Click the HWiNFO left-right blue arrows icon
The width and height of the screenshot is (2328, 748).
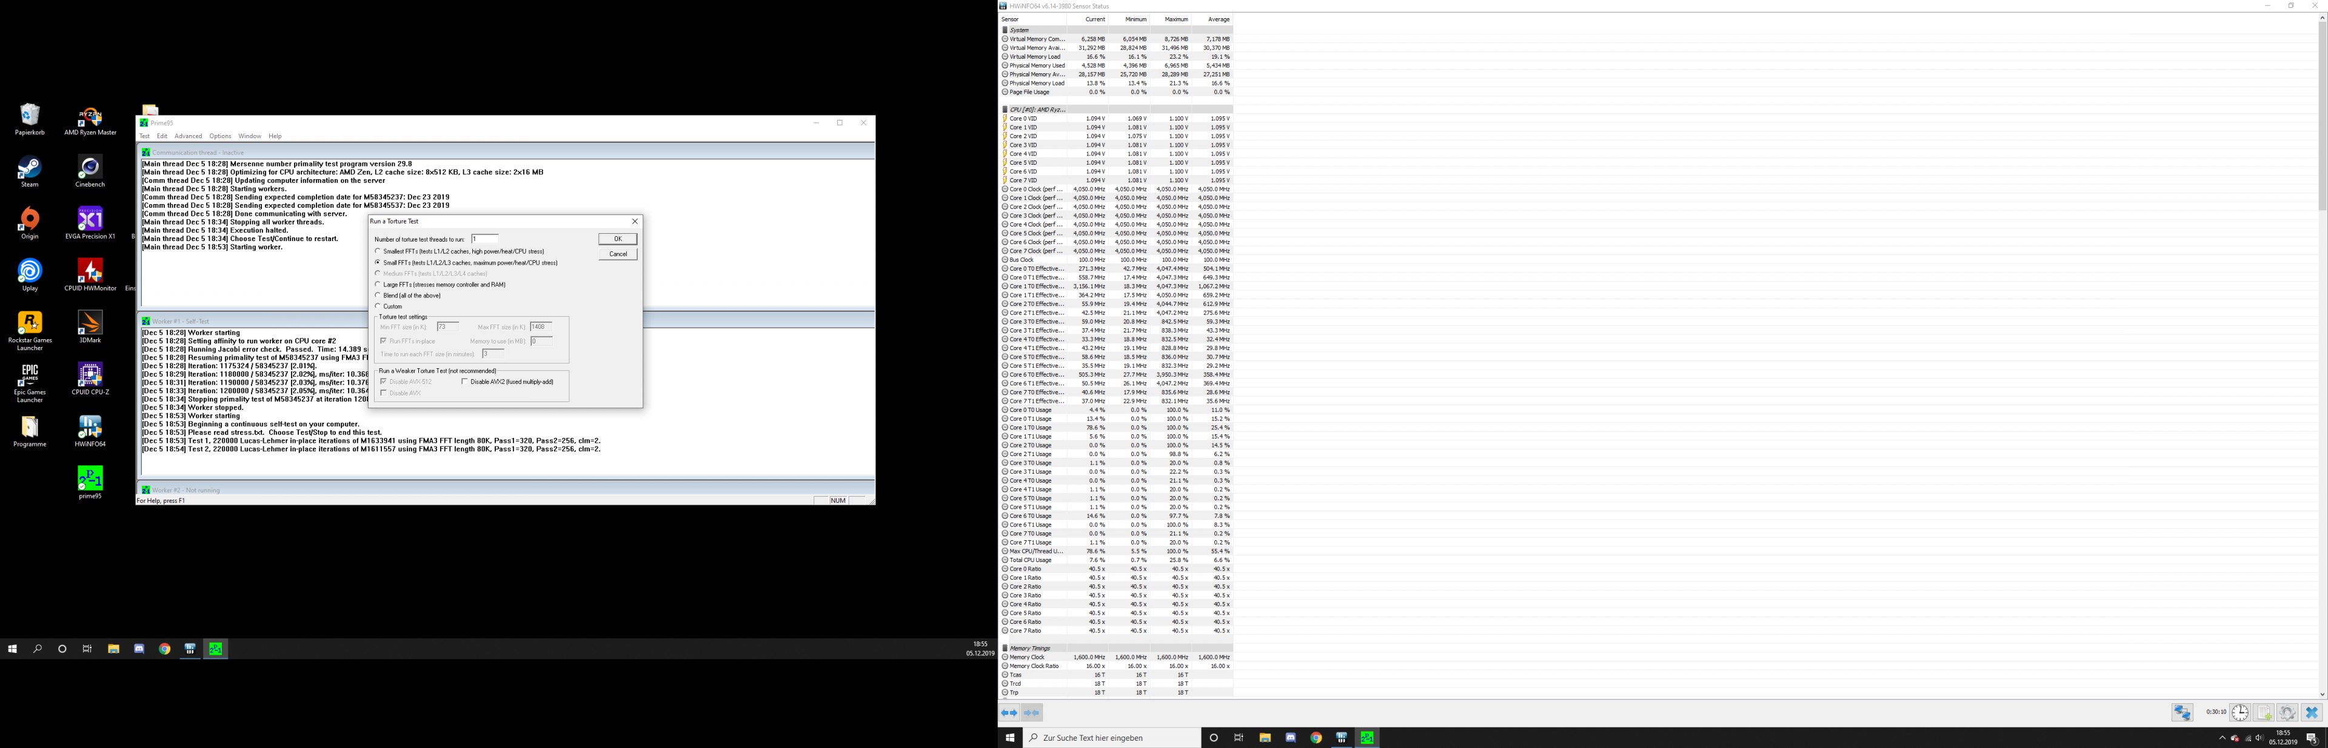pos(1009,713)
